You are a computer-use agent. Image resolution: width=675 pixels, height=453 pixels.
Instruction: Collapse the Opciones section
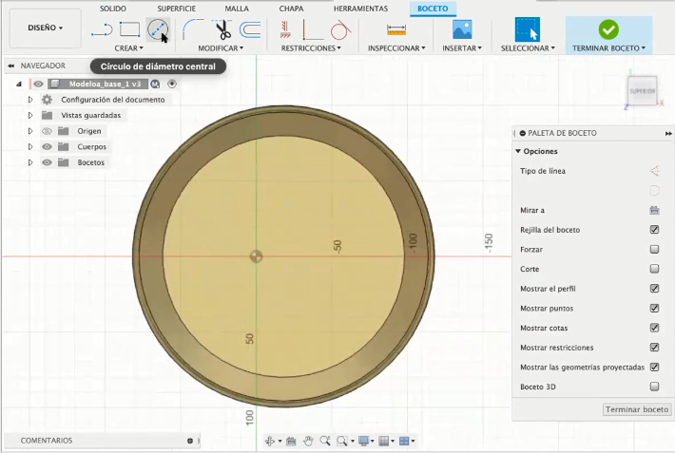coord(518,151)
